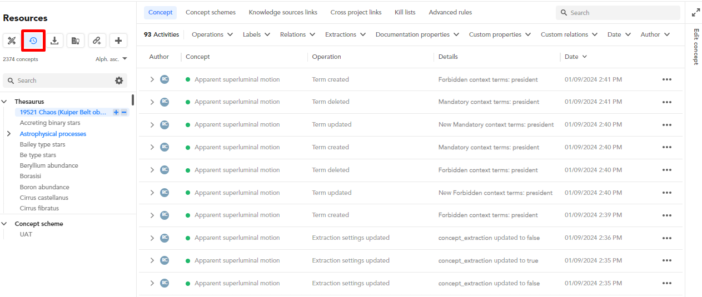This screenshot has width=702, height=297.
Task: Switch to the Kill lists tab
Action: click(x=405, y=12)
